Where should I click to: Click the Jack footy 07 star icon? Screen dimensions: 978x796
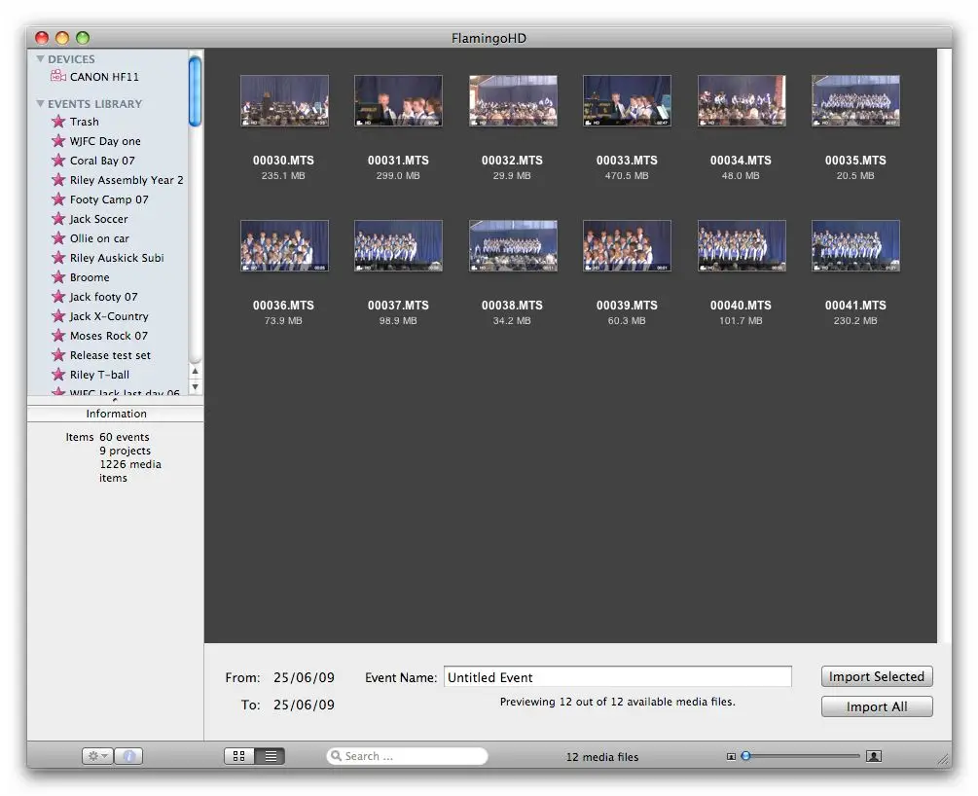click(x=58, y=297)
